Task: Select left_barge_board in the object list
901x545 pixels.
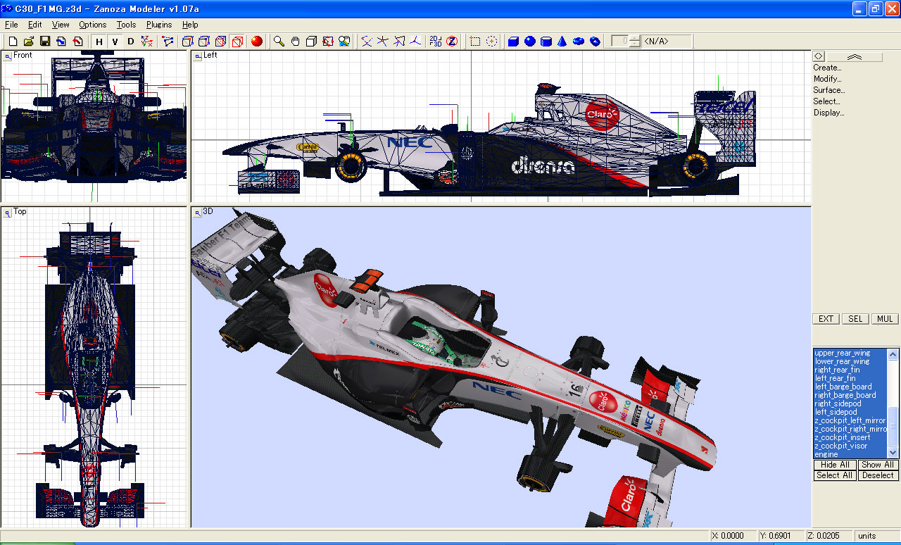Action: click(843, 387)
